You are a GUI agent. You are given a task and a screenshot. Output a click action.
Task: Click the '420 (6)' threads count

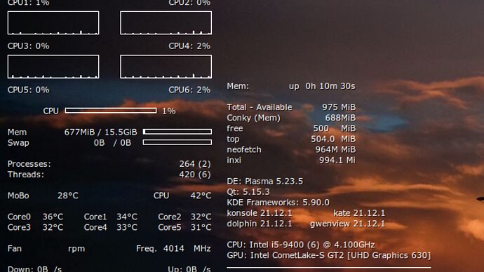(195, 175)
